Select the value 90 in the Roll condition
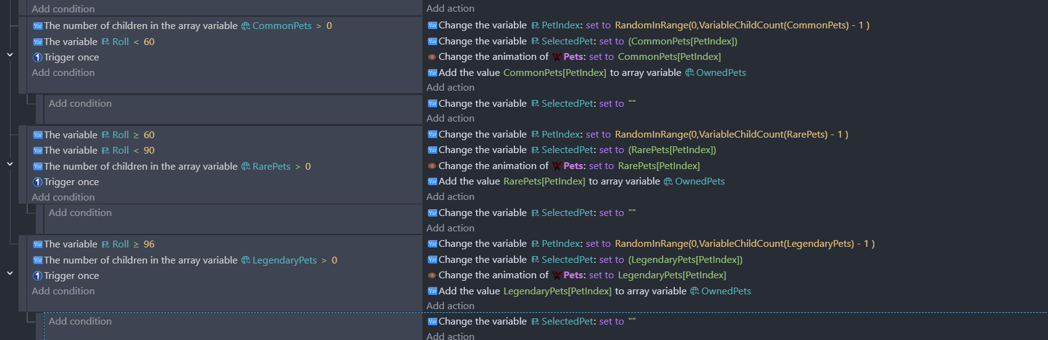 pos(149,151)
